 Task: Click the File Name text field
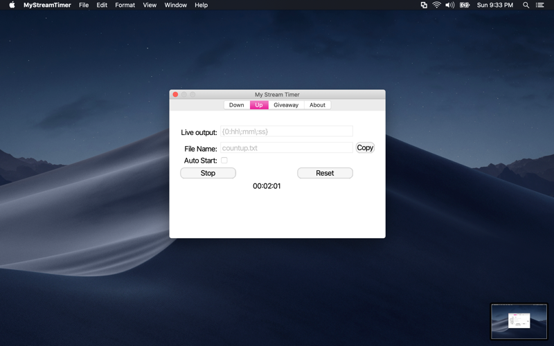click(x=286, y=148)
